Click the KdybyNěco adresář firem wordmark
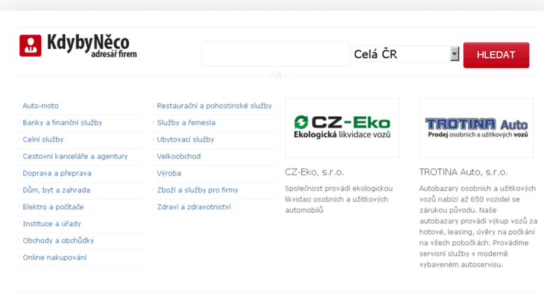This screenshot has height=296, width=544. point(92,45)
